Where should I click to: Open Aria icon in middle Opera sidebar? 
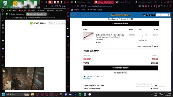pyautogui.click(x=68, y=28)
